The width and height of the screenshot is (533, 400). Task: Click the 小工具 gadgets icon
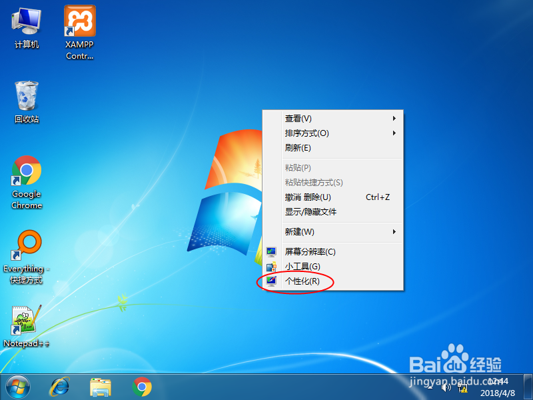271,266
